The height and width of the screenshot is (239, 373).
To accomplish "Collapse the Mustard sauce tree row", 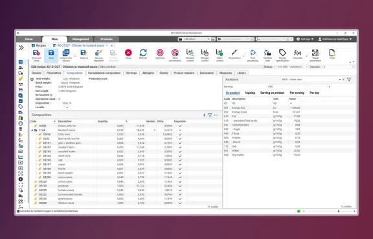I will pos(32,130).
